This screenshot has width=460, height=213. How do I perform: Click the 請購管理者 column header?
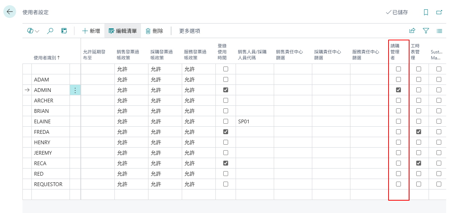click(395, 52)
